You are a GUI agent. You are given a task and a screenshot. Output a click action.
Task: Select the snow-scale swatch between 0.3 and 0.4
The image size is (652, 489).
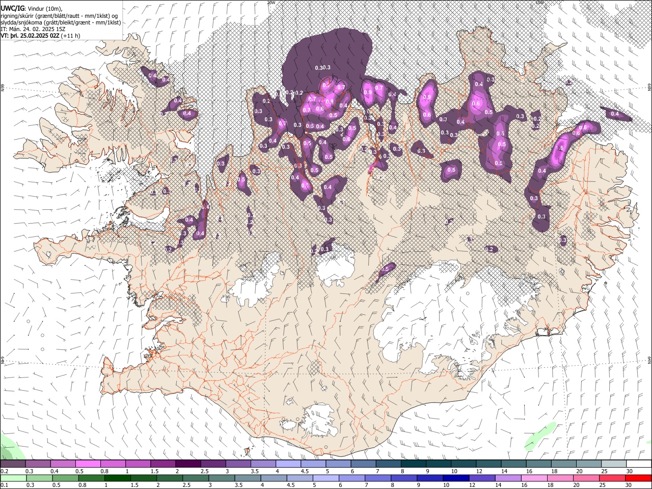tap(38, 464)
